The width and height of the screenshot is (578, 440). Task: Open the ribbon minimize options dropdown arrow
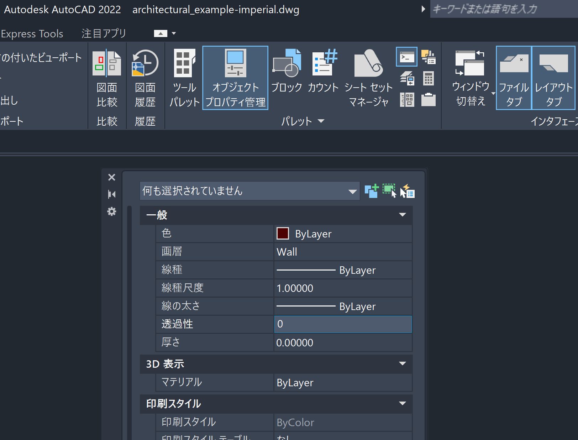point(174,33)
